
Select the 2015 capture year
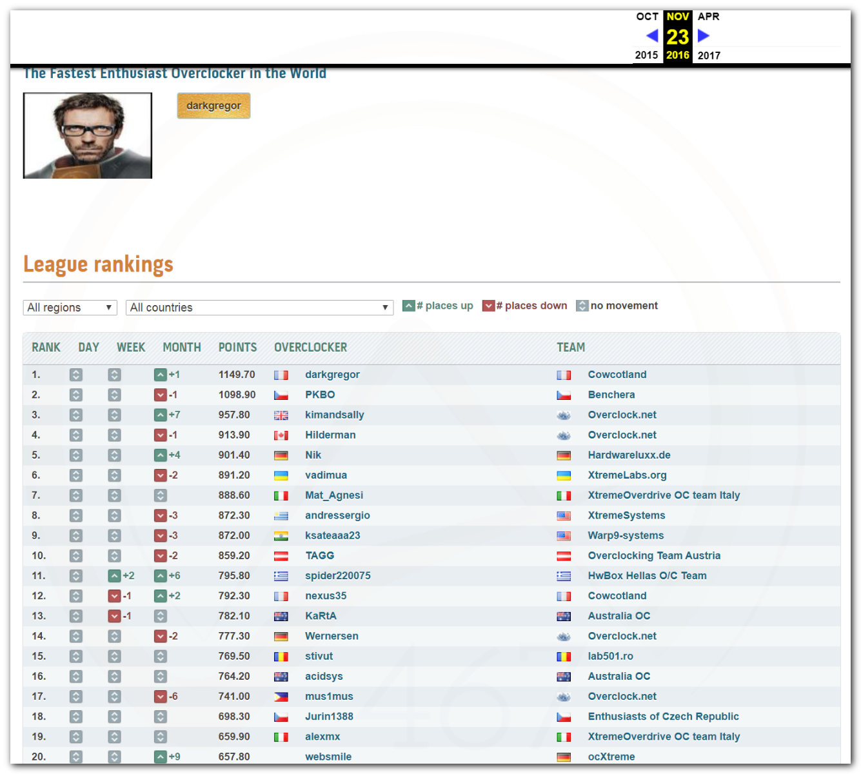coord(646,55)
